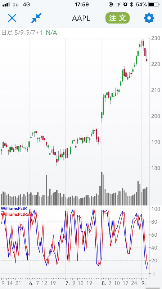This screenshot has width=162, height=289.
Task: Tap the shrink arrows icon to exit fullscreen
Action: click(36, 18)
